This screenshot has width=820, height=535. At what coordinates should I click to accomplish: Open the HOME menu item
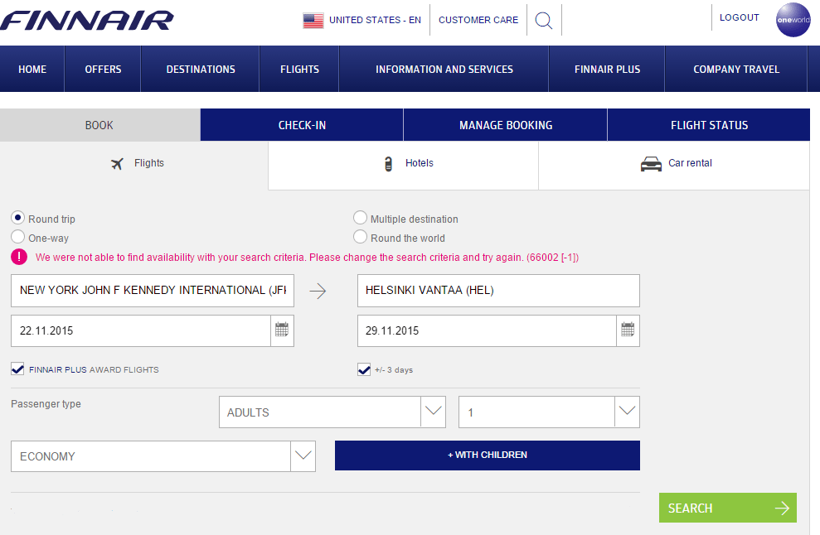coord(32,70)
